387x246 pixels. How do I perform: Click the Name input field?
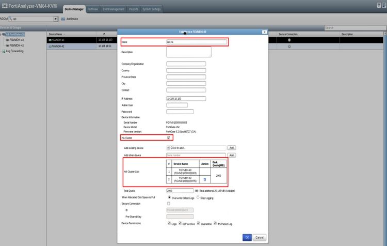click(197, 42)
